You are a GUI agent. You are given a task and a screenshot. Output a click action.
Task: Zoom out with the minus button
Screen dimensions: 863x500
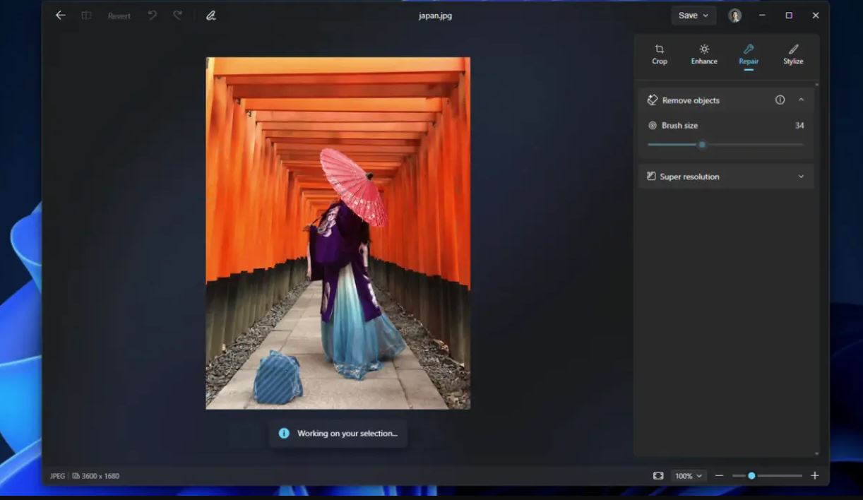point(719,476)
